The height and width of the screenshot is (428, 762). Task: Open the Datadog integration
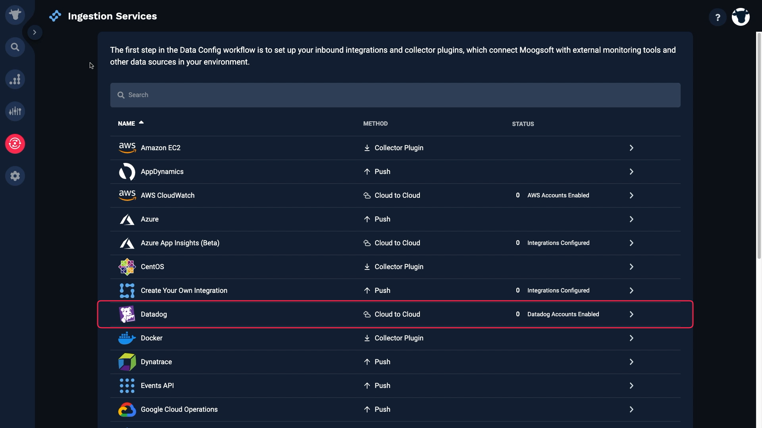[x=154, y=314]
